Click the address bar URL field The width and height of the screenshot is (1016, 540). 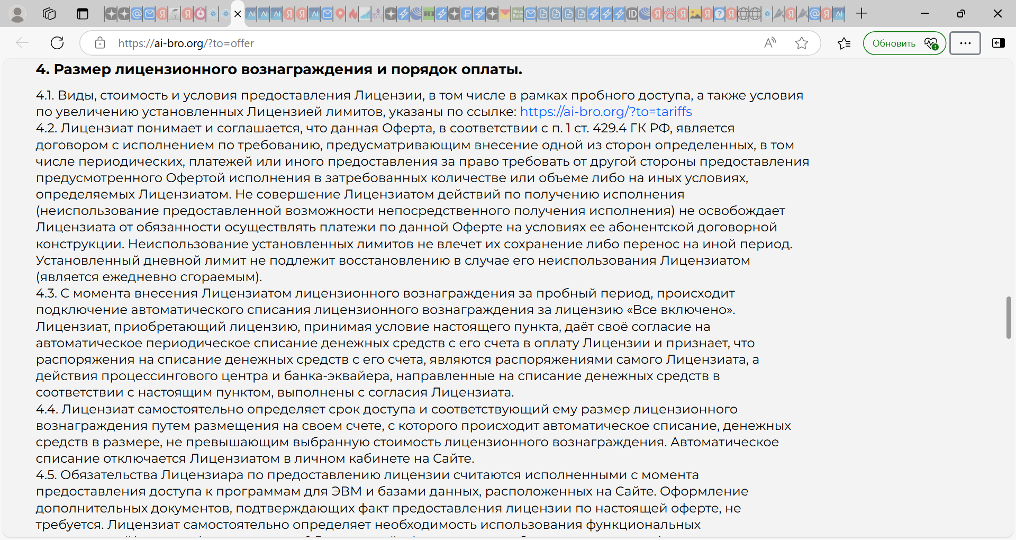[x=423, y=43]
